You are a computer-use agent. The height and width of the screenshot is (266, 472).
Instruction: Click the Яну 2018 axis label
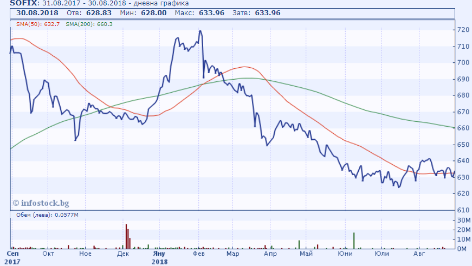pos(159,257)
